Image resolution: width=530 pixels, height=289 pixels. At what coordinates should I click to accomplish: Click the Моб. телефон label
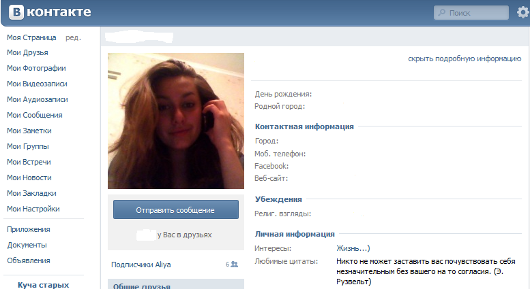click(x=280, y=154)
